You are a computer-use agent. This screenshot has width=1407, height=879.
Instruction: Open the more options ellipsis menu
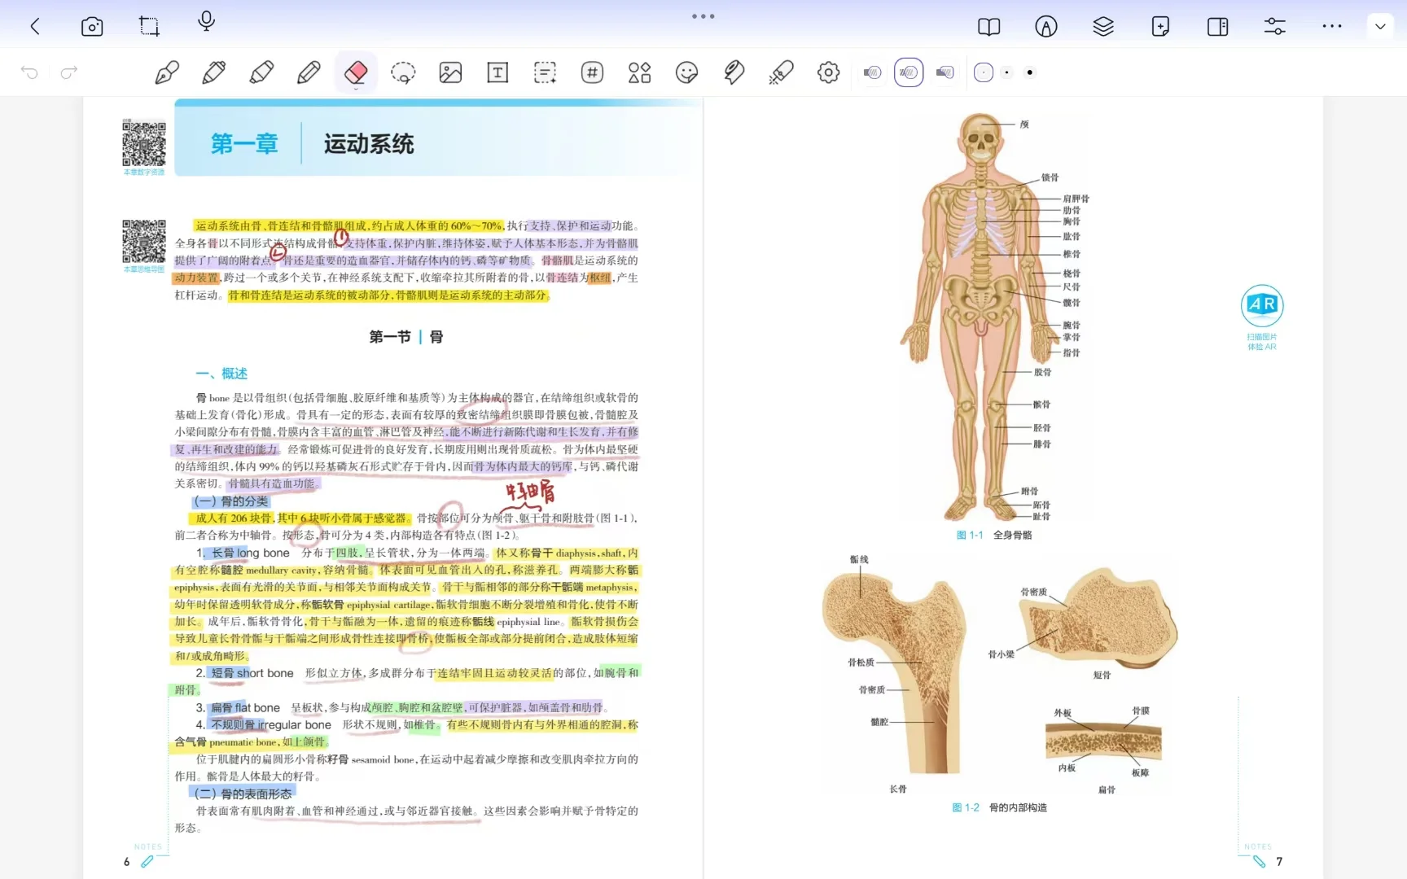1331,26
